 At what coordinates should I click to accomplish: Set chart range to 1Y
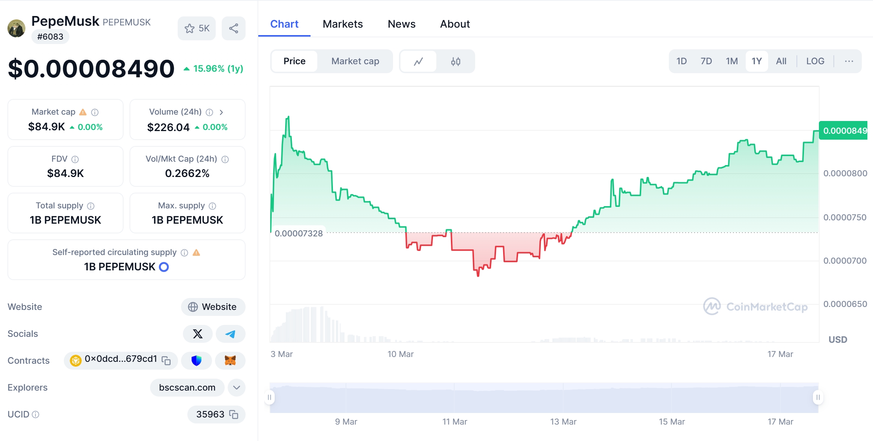tap(757, 61)
